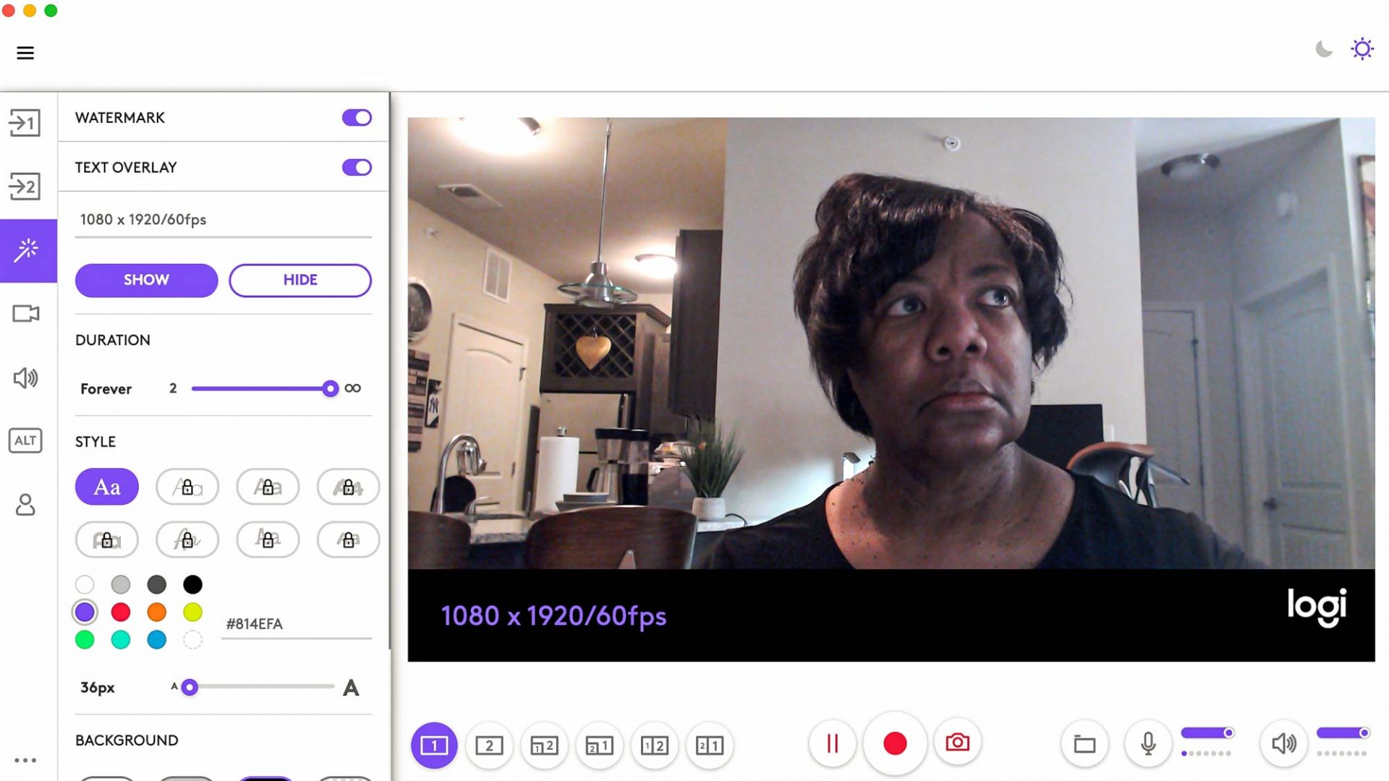This screenshot has height=781, width=1389.
Task: Open the ALT shortcuts sidebar icon
Action: [25, 440]
